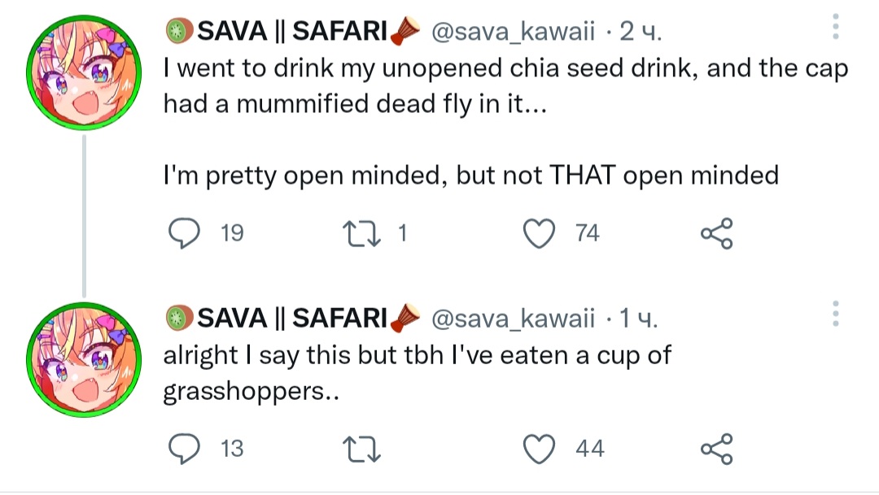Image resolution: width=879 pixels, height=495 pixels.
Task: Click @sava_kawaii handle on the second tweet
Action: click(513, 319)
